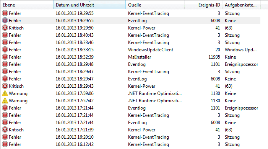Click Ereignispozessor in the 17:21:44 row
The image size is (268, 149).
[x=241, y=108]
